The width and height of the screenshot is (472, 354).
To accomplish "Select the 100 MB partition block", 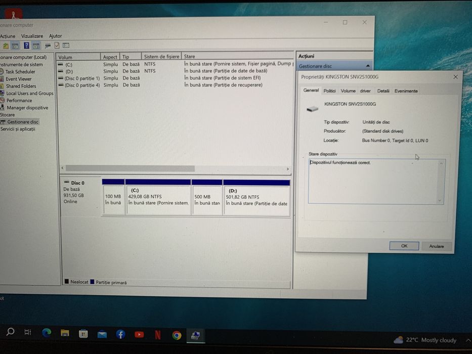I will tap(113, 197).
